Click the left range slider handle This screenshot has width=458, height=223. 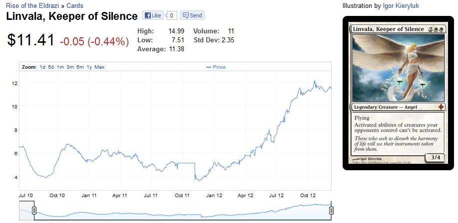(x=34, y=211)
